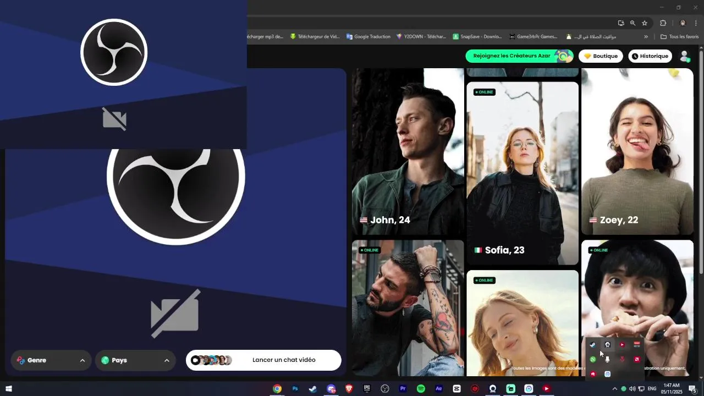Open Google Chrome from the taskbar
Viewport: 704px width, 396px height.
277,389
